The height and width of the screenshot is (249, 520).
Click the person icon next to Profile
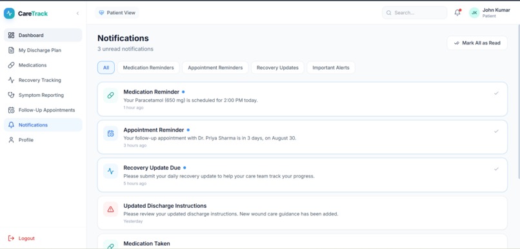coord(11,140)
